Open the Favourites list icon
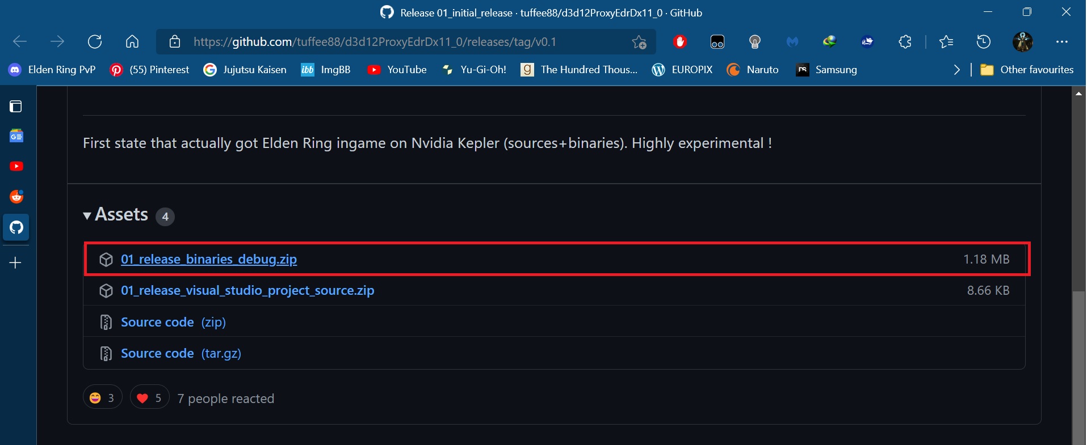The height and width of the screenshot is (445, 1087). coord(946,41)
